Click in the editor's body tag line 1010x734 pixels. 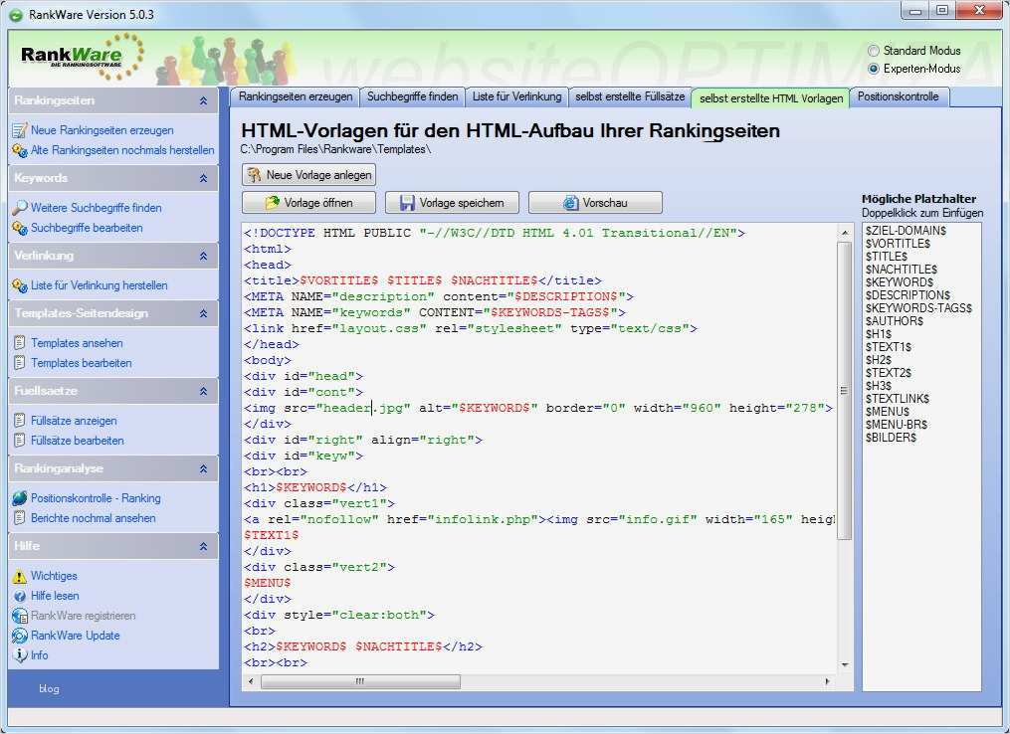268,361
